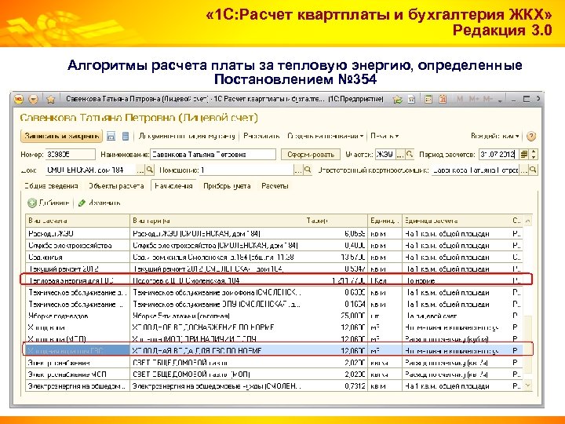Click the pencil Изменить icon
The width and height of the screenshot is (565, 424).
coord(82,203)
